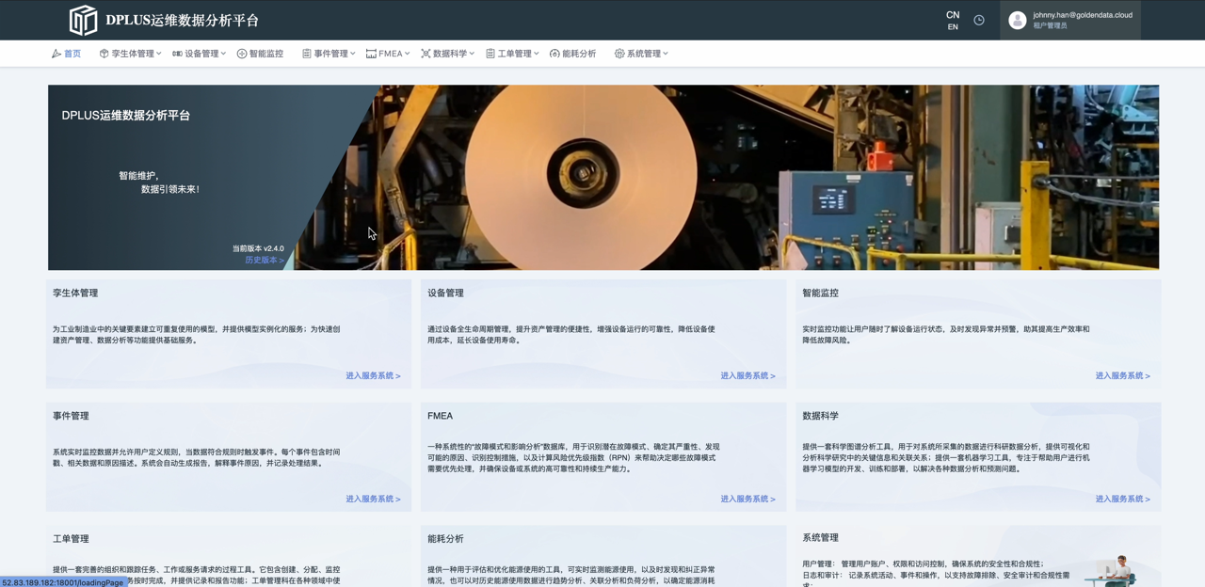Click the clock icon in the header
This screenshot has height=587, width=1205.
click(979, 20)
